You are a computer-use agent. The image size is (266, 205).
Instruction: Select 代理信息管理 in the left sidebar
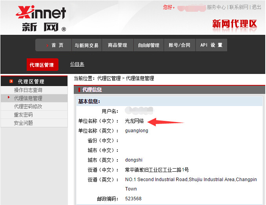click(x=28, y=98)
